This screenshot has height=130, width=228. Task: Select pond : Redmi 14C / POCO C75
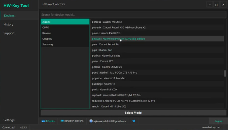tap(157, 72)
